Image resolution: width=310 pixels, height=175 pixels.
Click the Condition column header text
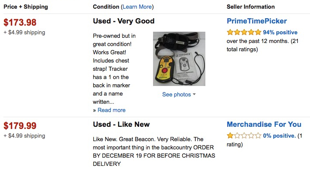106,7
